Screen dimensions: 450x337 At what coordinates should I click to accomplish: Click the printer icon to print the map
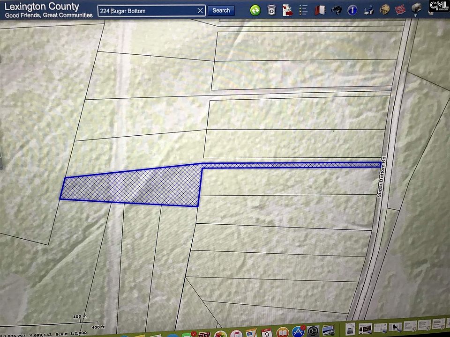click(x=368, y=11)
